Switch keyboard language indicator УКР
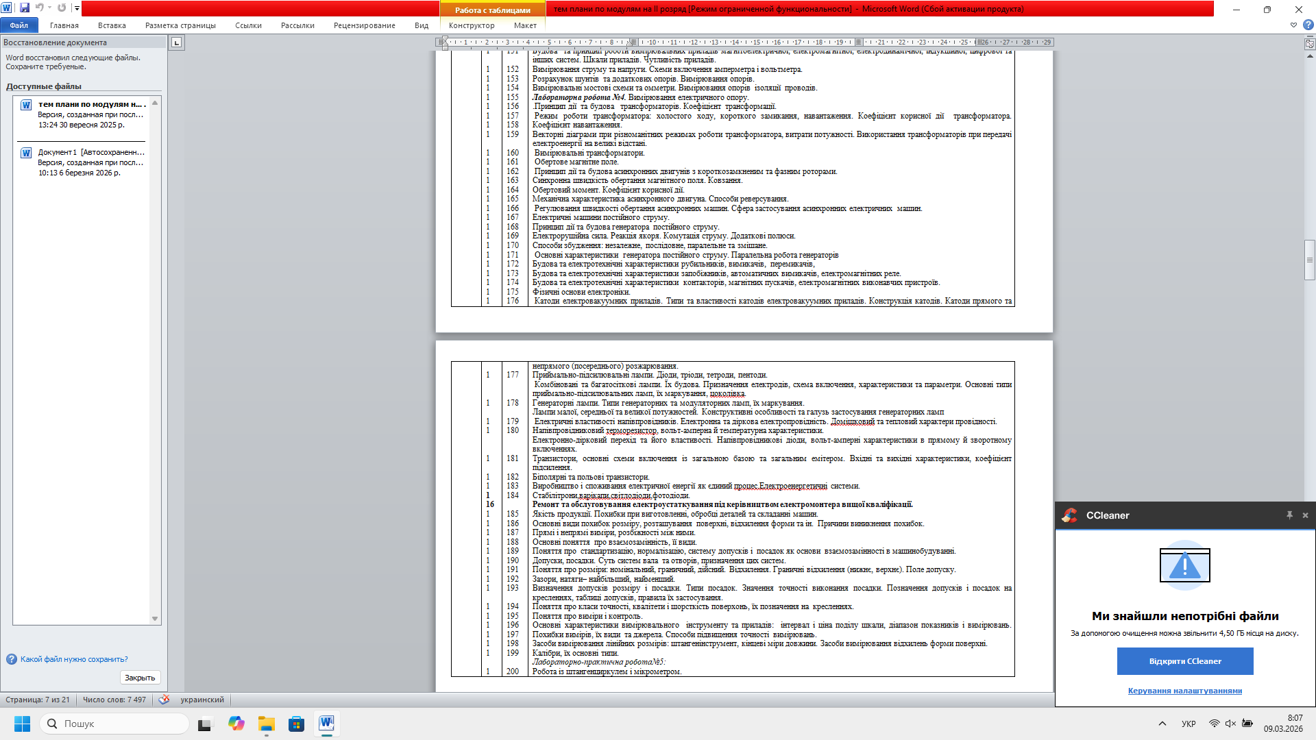 (x=1189, y=724)
